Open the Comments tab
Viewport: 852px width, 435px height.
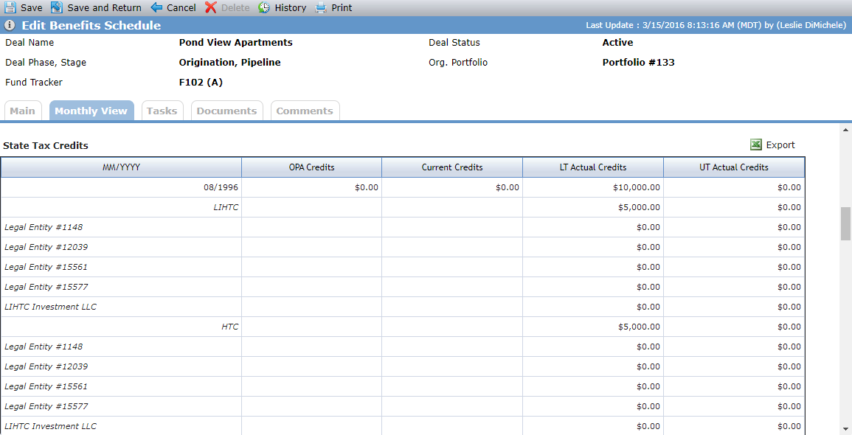pyautogui.click(x=305, y=111)
